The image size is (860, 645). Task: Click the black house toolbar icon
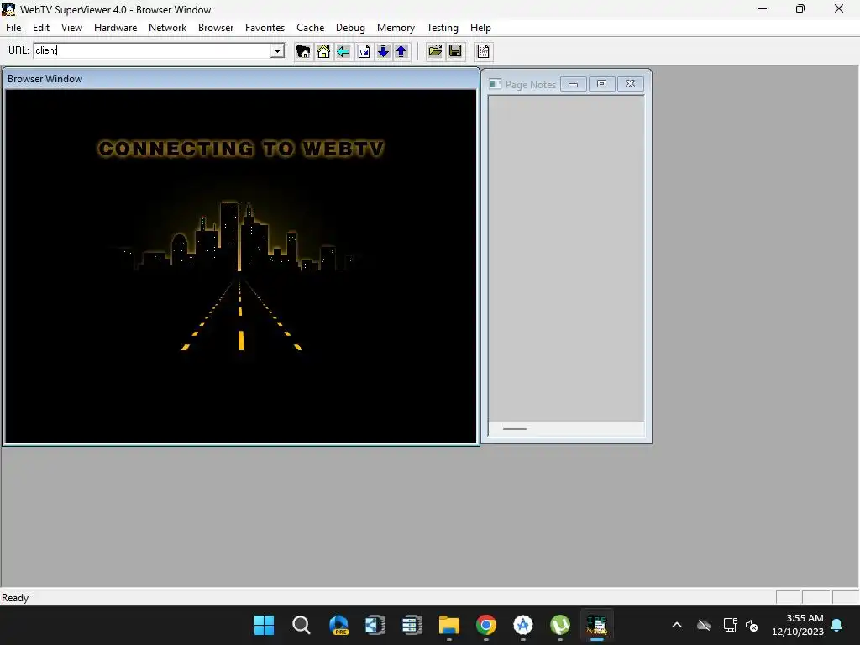pyautogui.click(x=303, y=51)
